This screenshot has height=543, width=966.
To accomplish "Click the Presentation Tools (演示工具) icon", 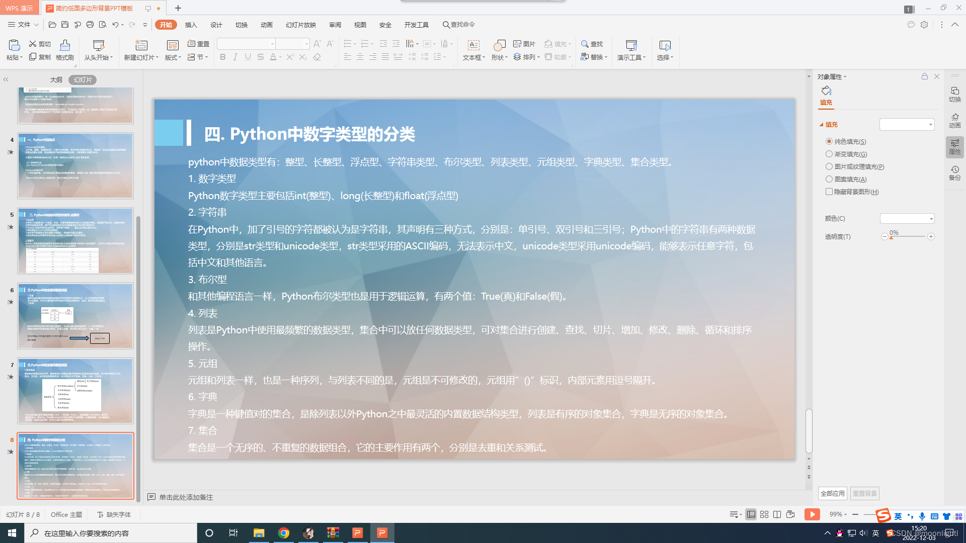I will click(631, 46).
